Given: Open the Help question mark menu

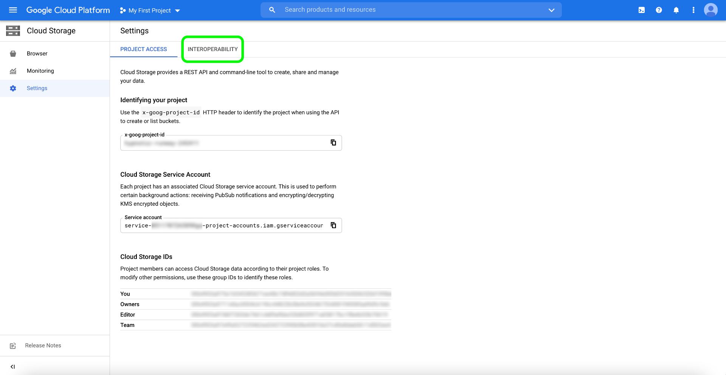Looking at the screenshot, I should (x=659, y=10).
